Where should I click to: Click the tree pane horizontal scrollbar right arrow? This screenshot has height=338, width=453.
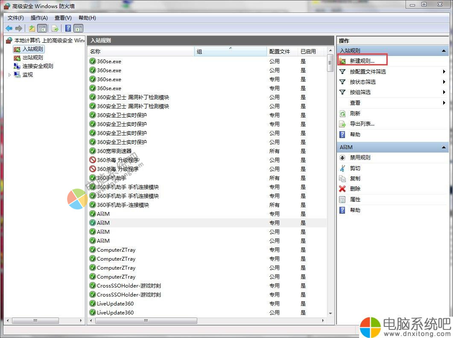click(x=81, y=320)
